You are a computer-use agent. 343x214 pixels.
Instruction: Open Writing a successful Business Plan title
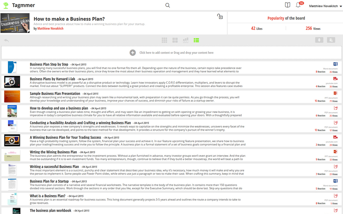pyautogui.click(x=54, y=167)
